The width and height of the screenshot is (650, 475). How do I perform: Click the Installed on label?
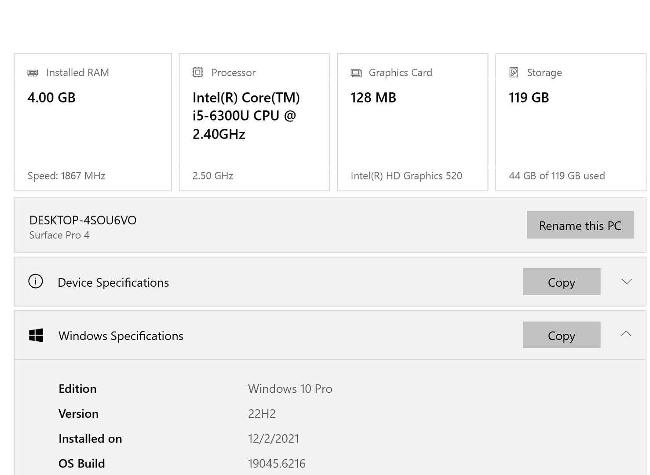coord(90,439)
